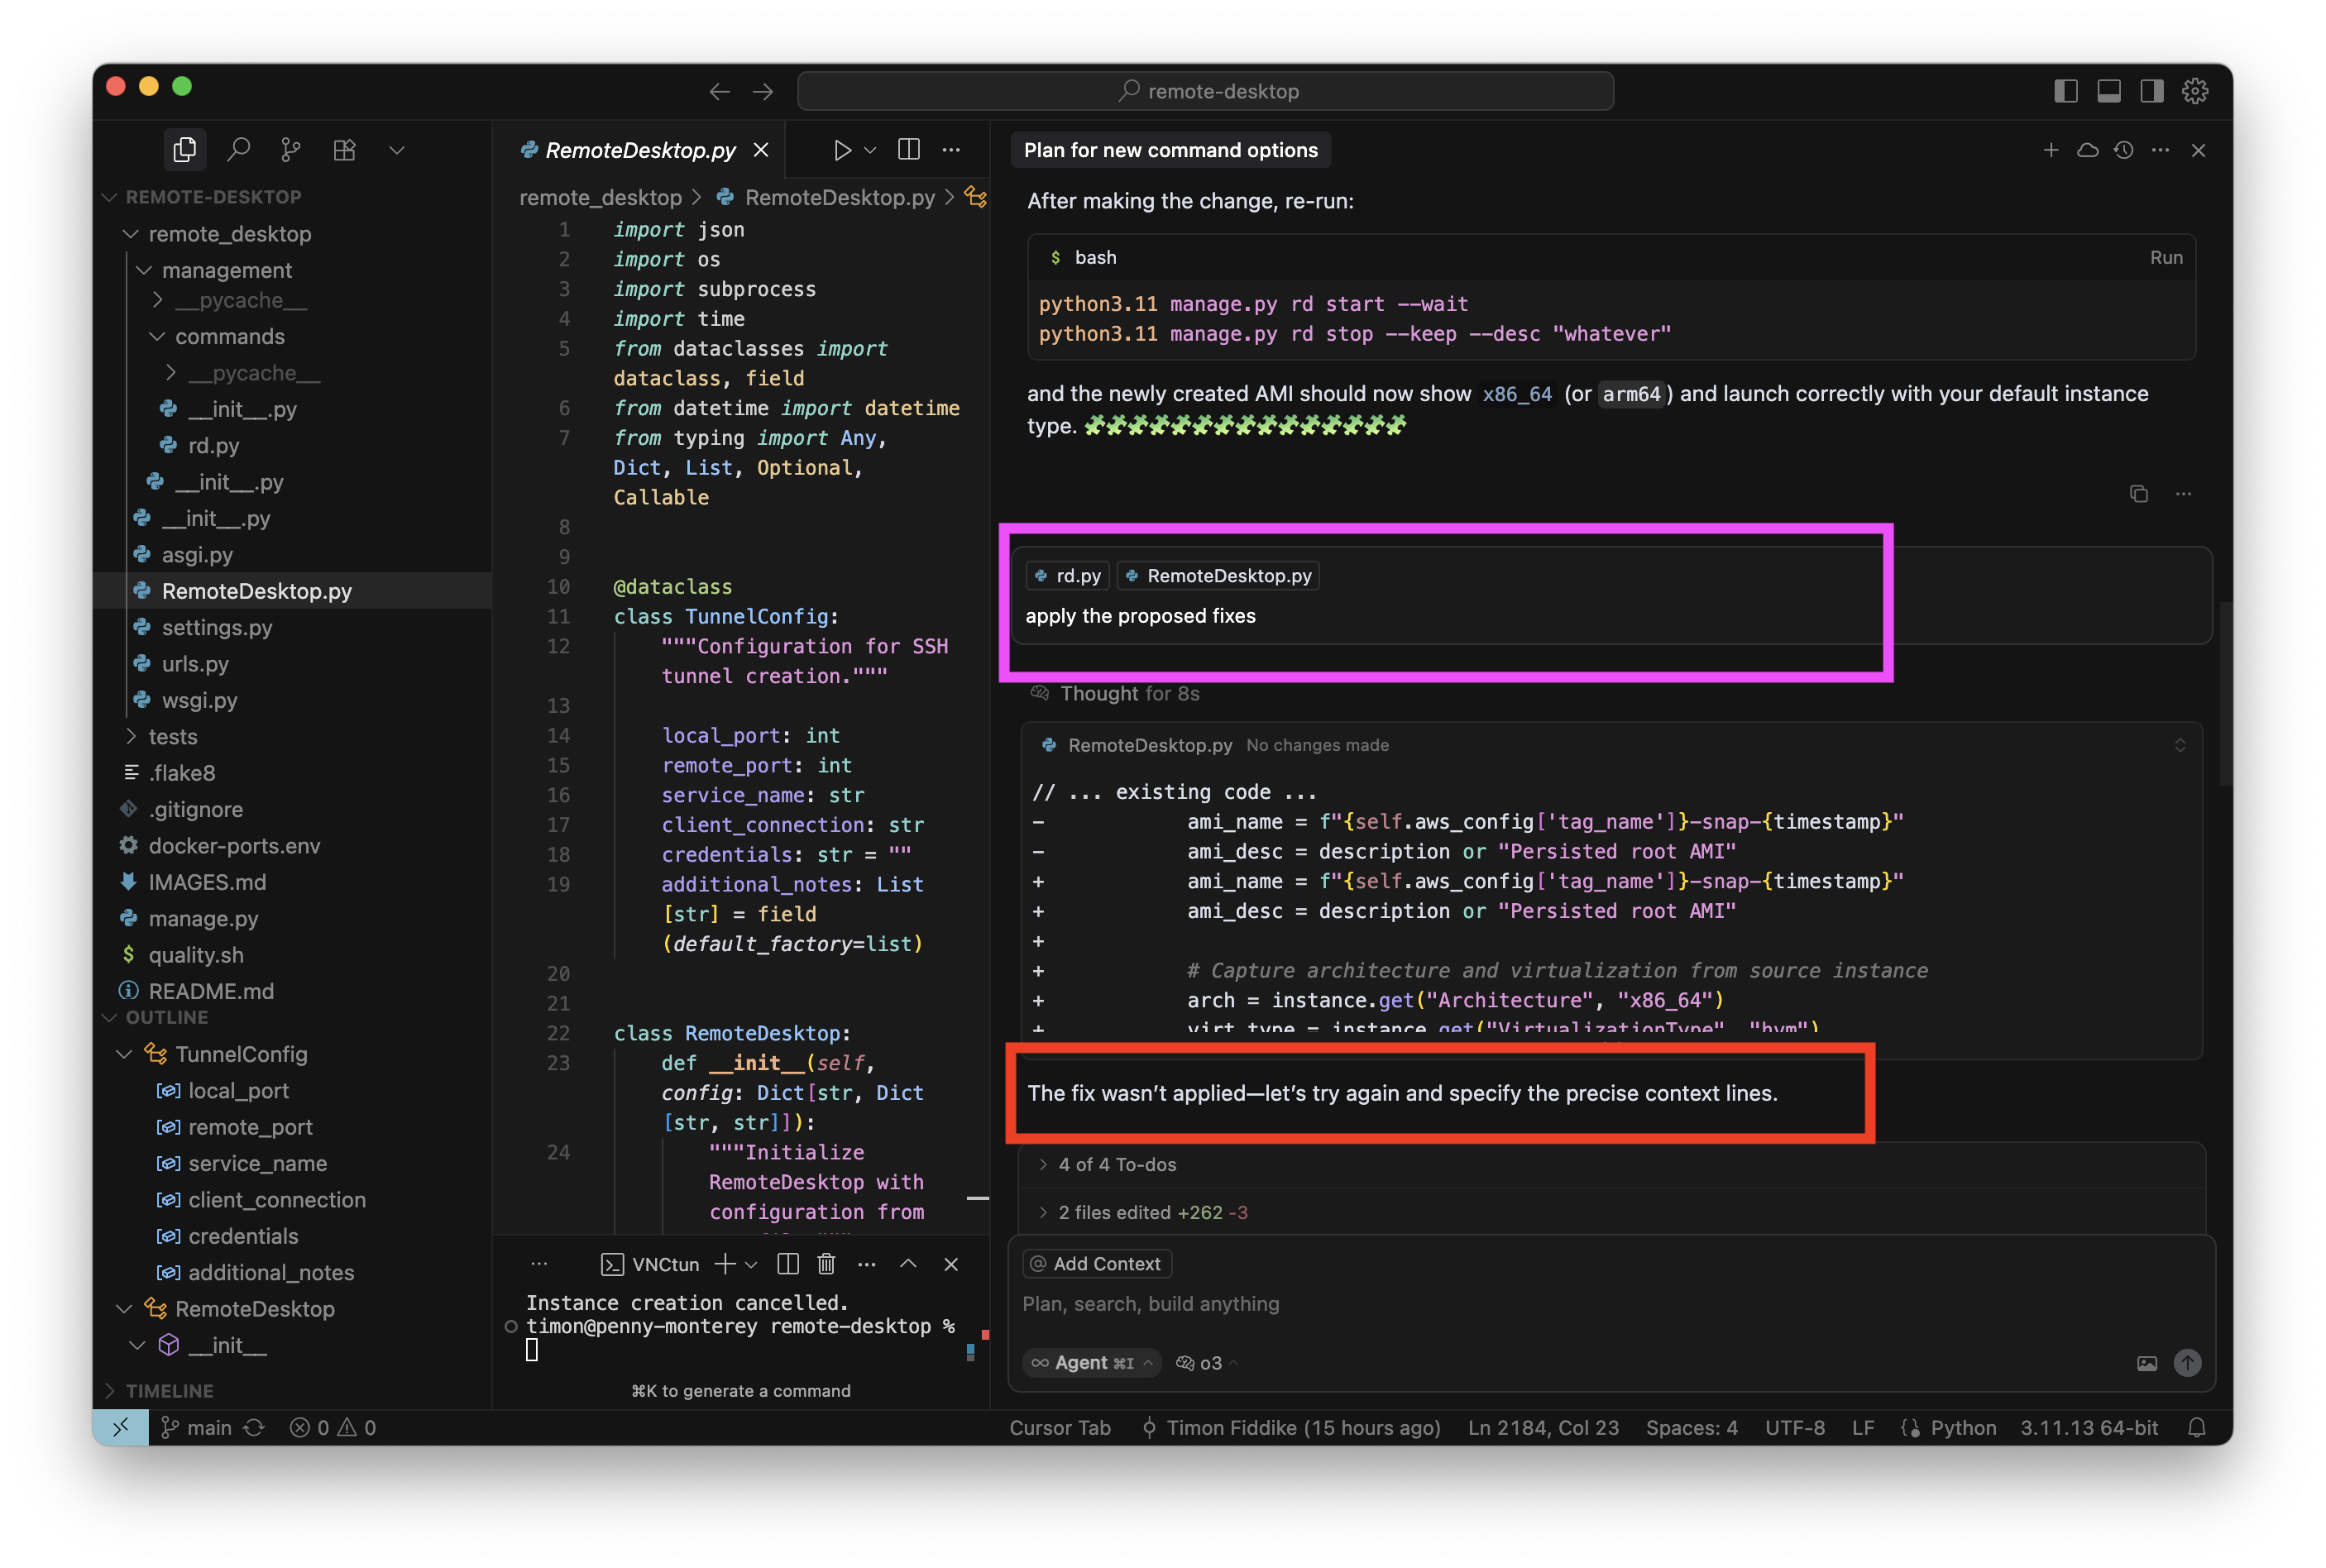Image resolution: width=2326 pixels, height=1568 pixels.
Task: Split the editor right
Action: [x=908, y=150]
